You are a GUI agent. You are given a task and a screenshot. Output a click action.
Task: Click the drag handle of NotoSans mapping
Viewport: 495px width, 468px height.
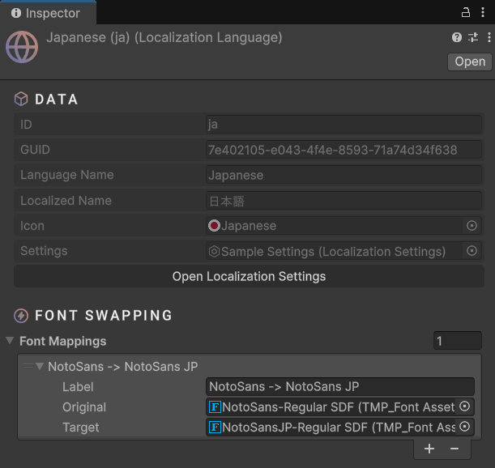click(28, 366)
